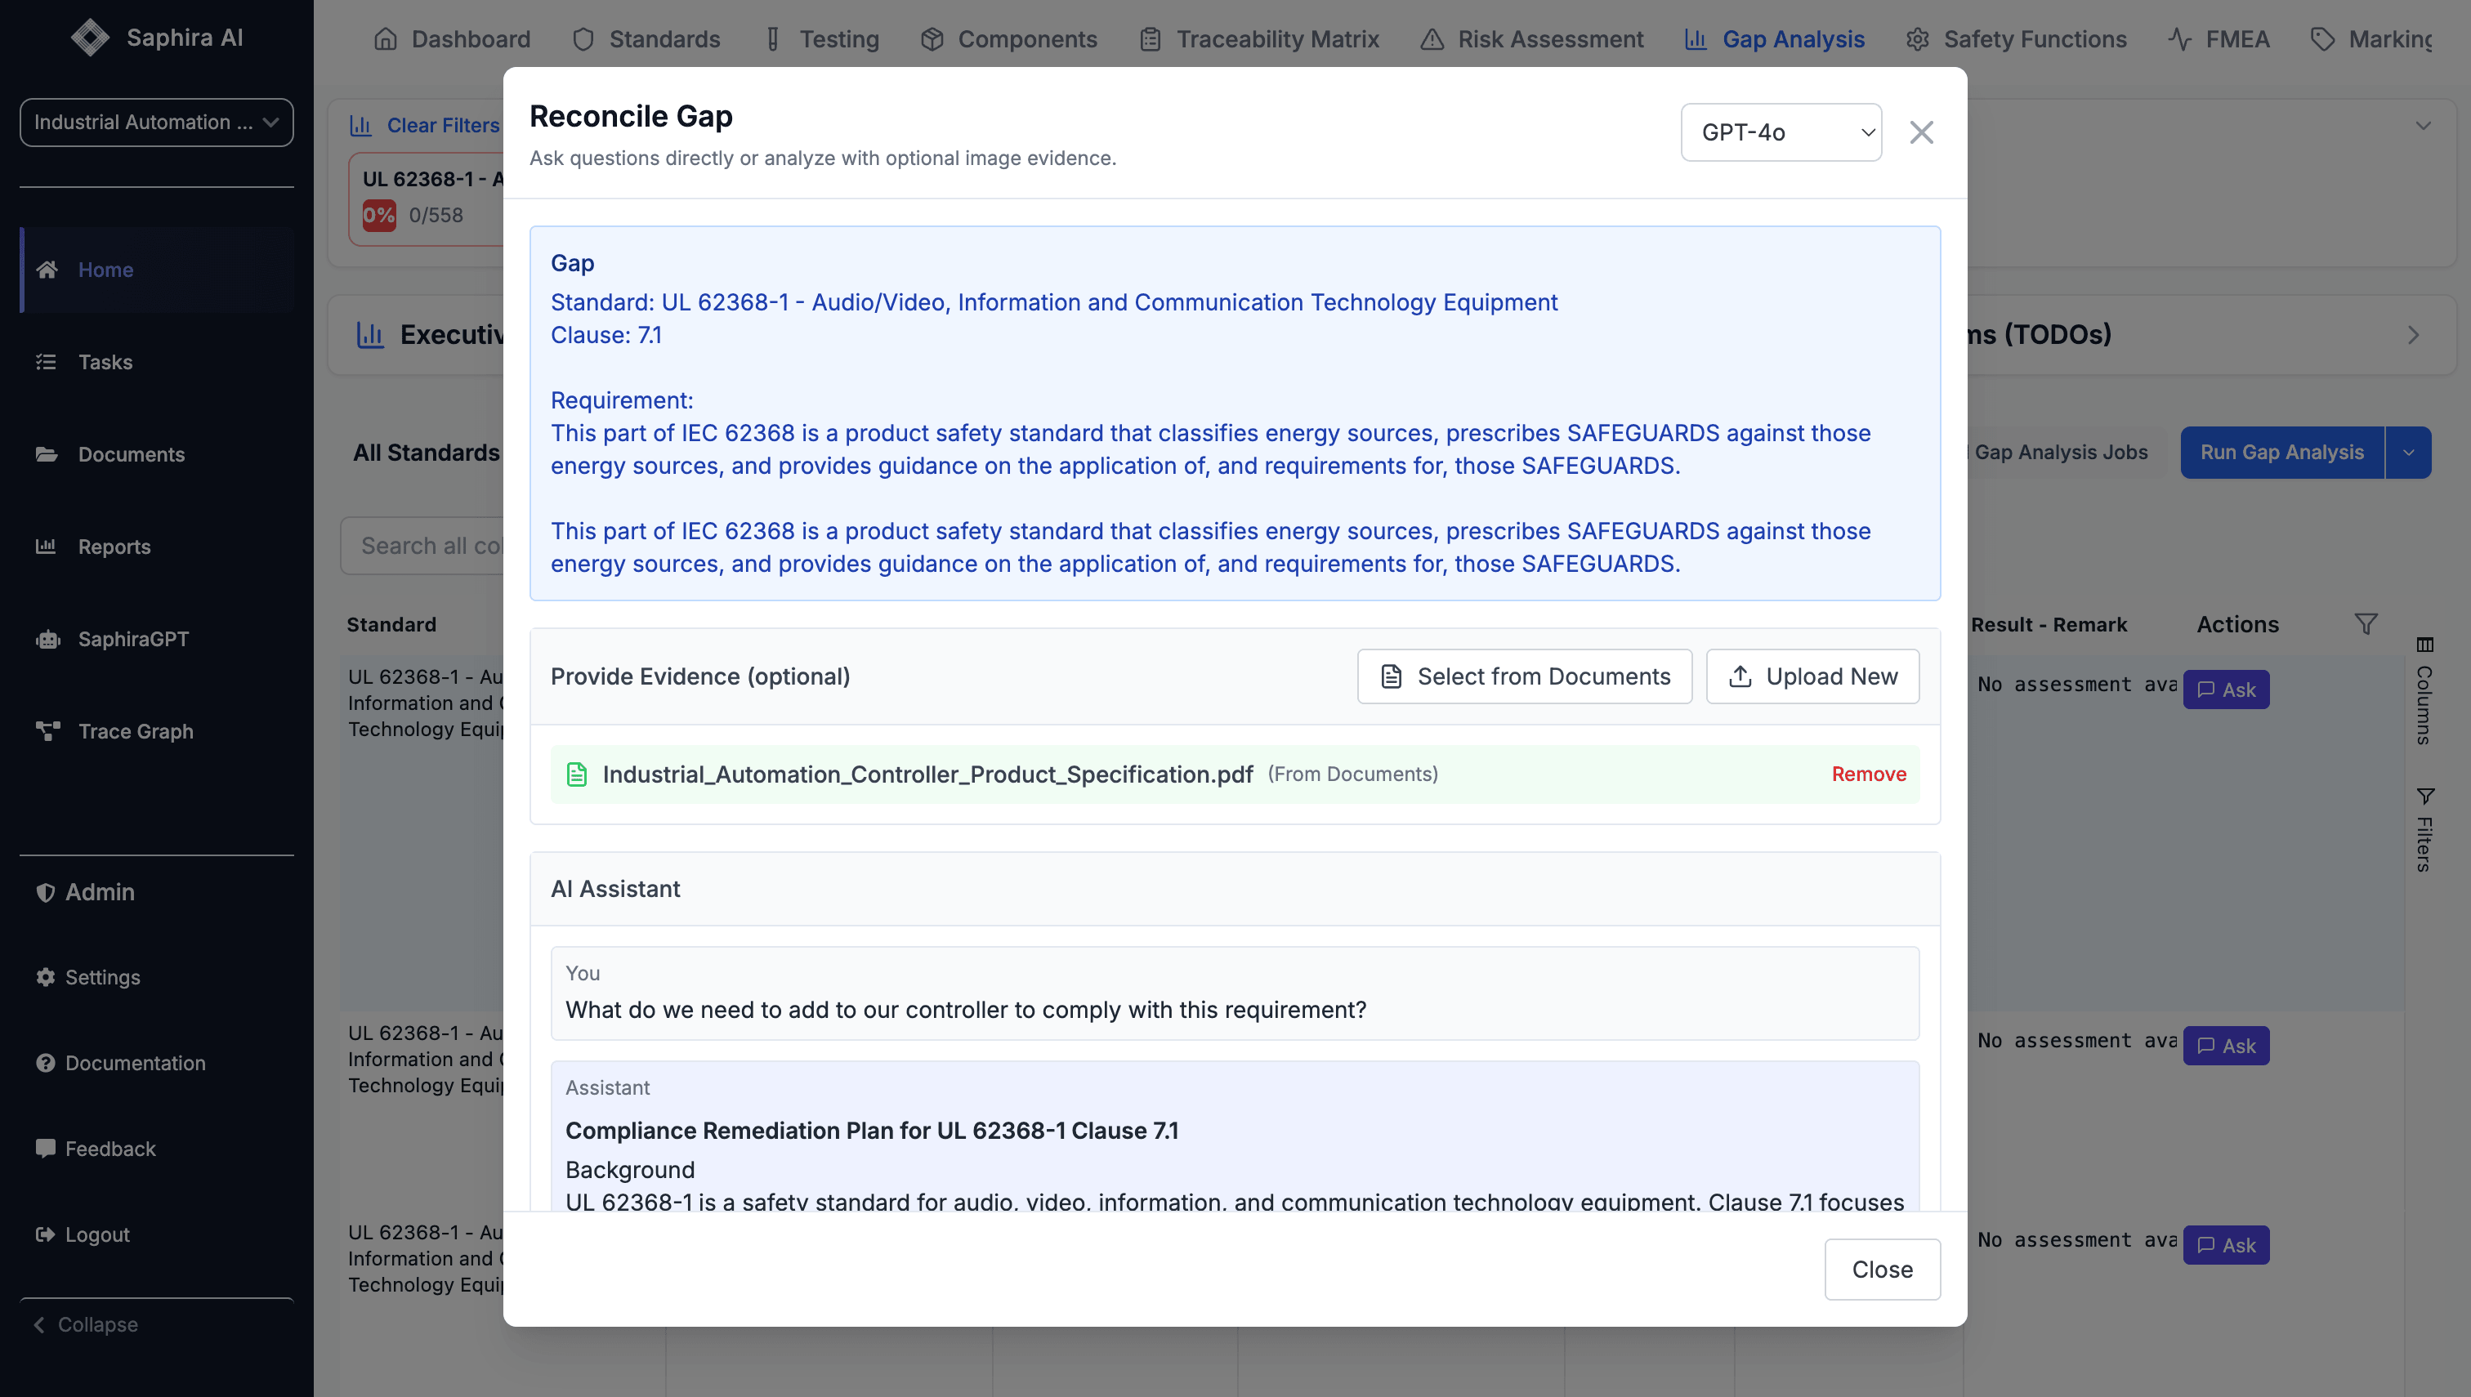
Task: Click the table filter funnel icon
Action: point(2366,625)
